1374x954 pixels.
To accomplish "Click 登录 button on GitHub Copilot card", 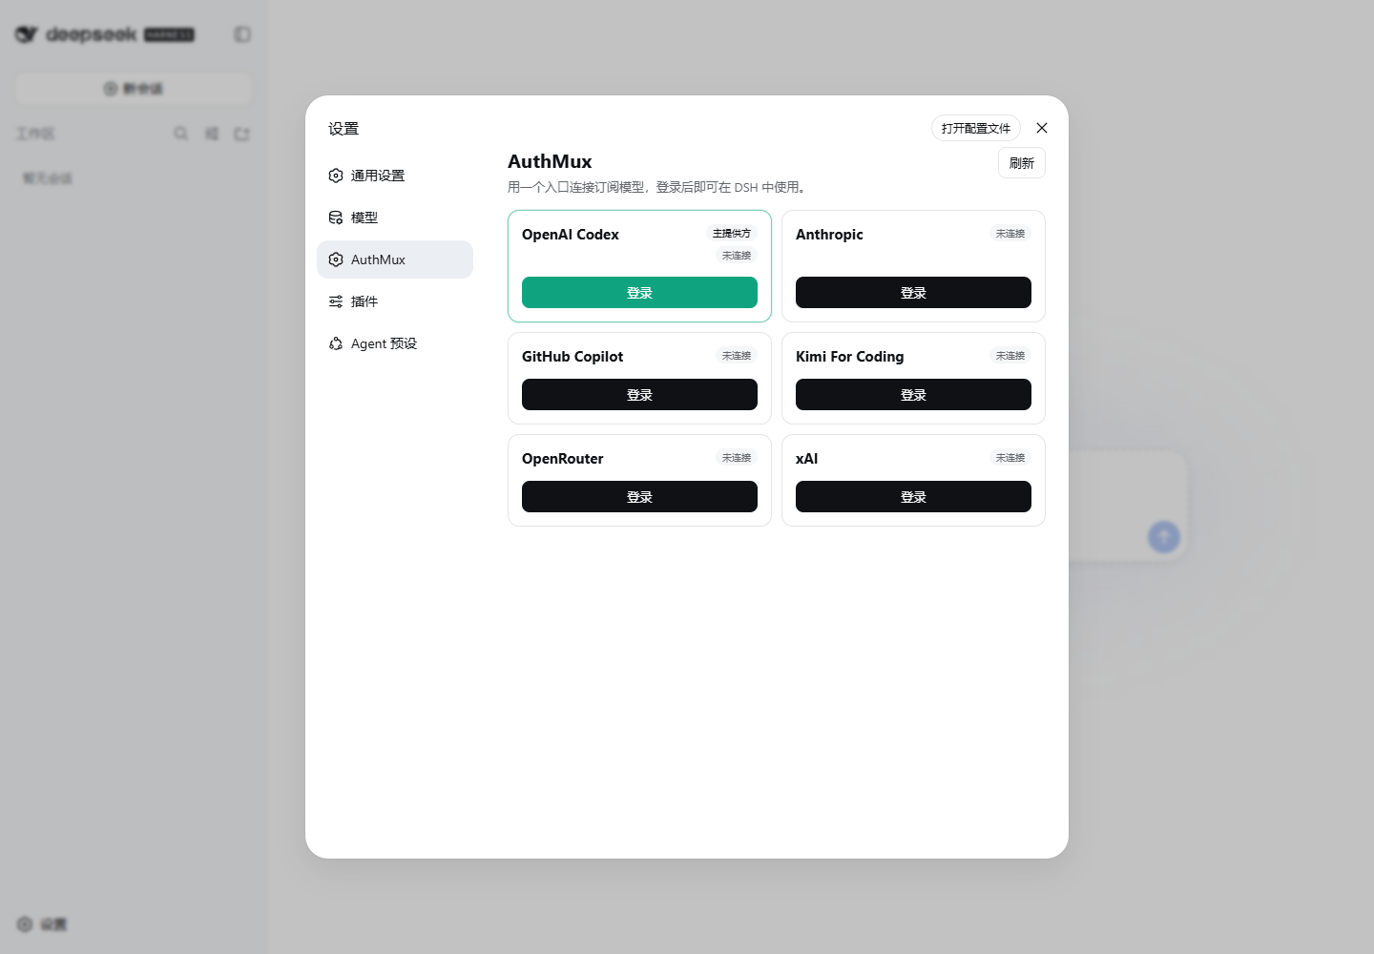I will click(639, 395).
